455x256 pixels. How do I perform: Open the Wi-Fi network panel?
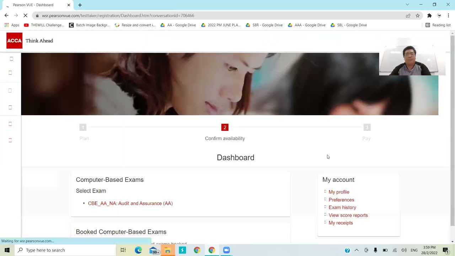tap(395, 250)
